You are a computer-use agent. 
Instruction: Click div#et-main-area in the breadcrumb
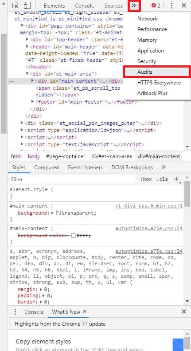[x=112, y=156]
